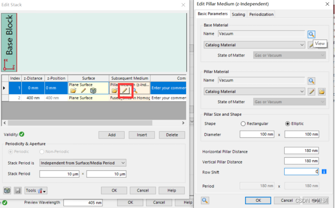This screenshot has height=208, width=335.
Task: Focus Horizontal Pillar Distance field
Action: click(x=302, y=151)
